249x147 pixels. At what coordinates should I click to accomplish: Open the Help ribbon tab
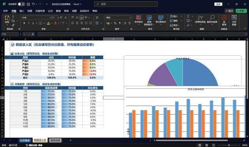(95, 11)
